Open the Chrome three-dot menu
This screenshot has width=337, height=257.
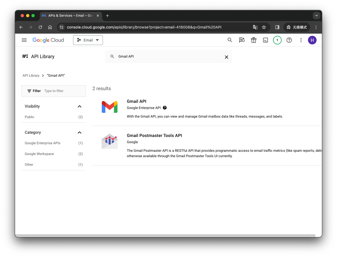pyautogui.click(x=316, y=27)
